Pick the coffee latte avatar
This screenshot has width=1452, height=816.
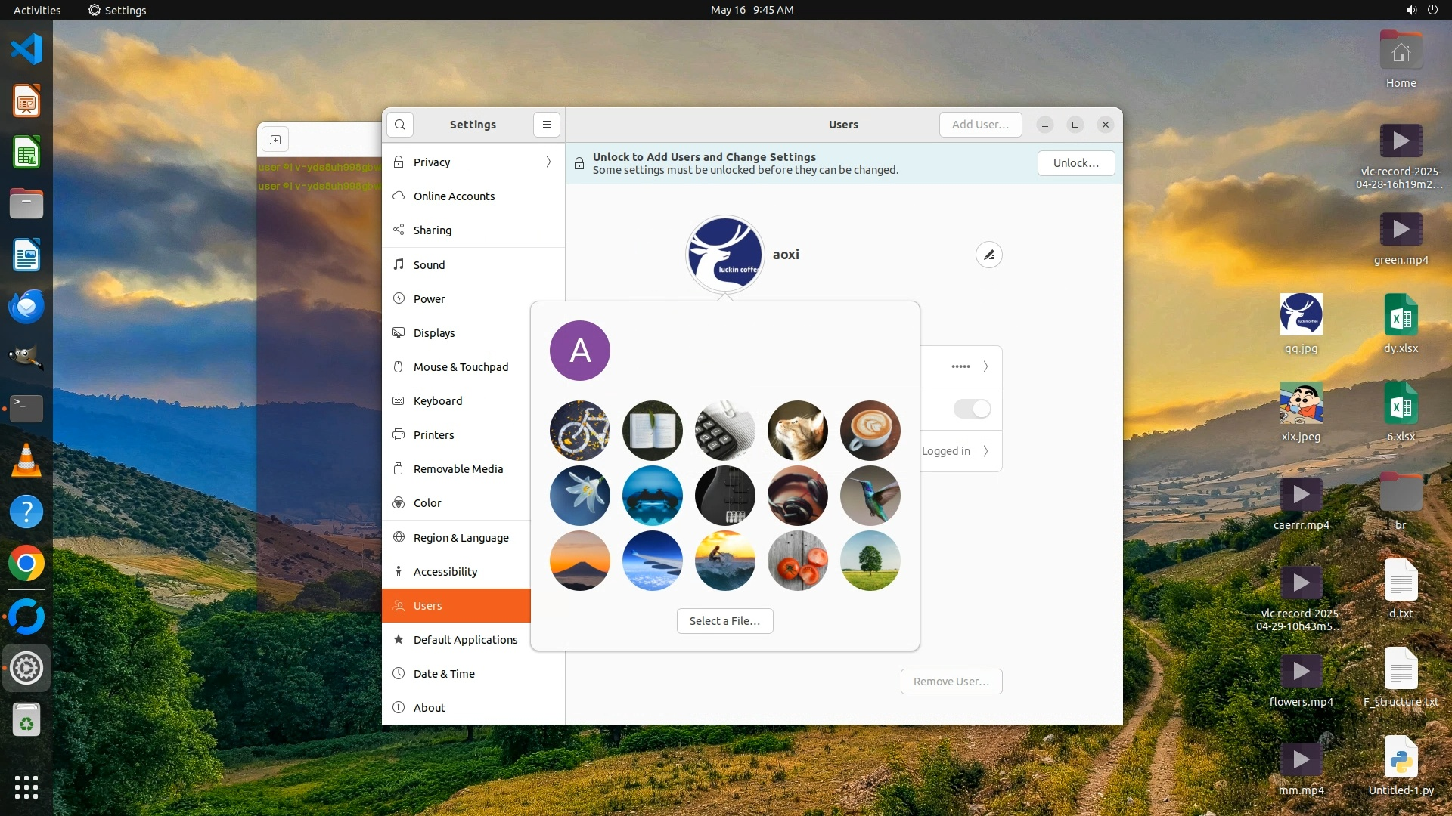click(x=870, y=431)
